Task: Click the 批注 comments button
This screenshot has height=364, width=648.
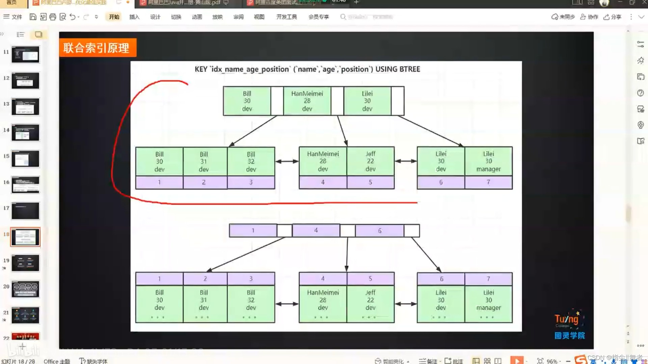Action: point(454,361)
